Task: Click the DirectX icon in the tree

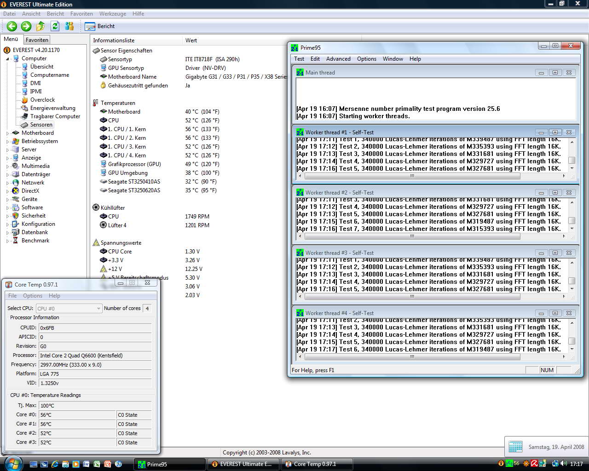Action: (16, 191)
